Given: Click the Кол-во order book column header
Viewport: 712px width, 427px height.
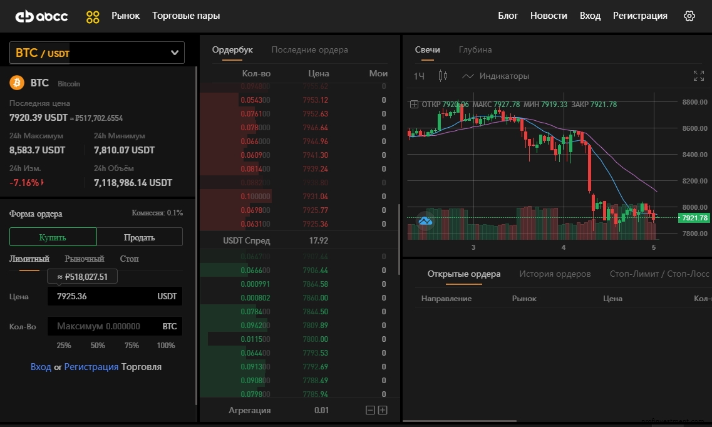Looking at the screenshot, I should 256,73.
